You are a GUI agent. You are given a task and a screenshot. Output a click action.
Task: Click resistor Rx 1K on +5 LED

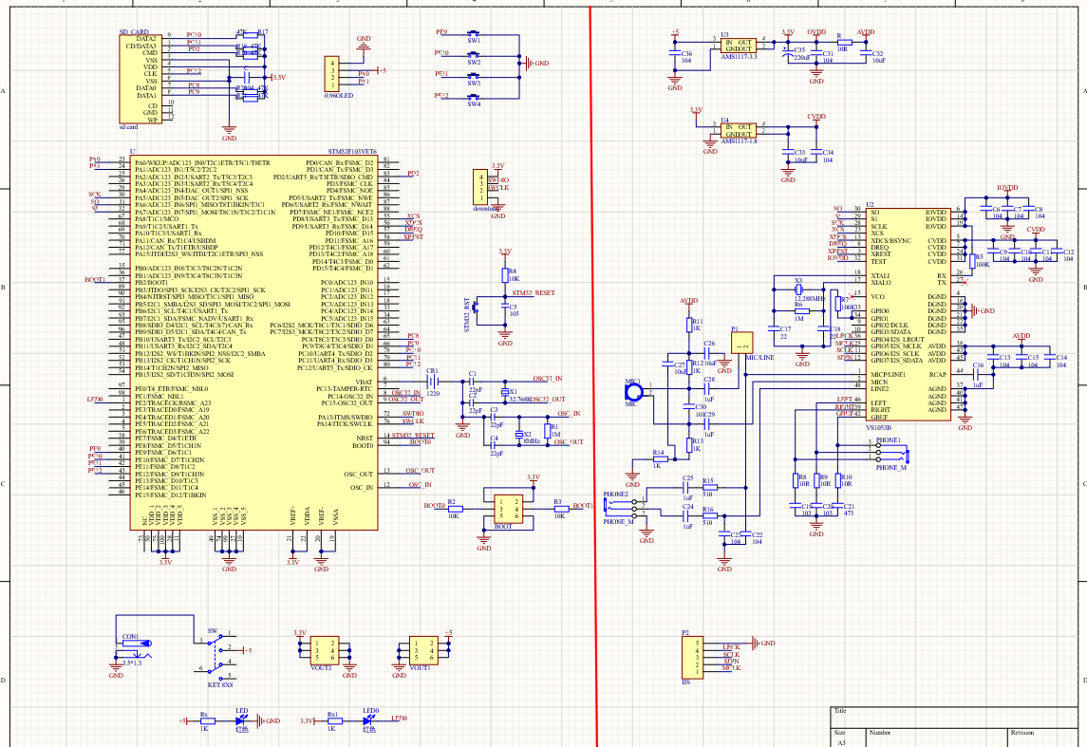(207, 720)
